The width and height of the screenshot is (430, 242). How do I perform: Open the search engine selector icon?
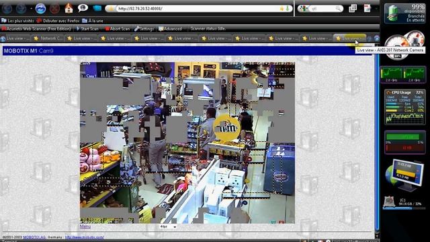point(304,9)
